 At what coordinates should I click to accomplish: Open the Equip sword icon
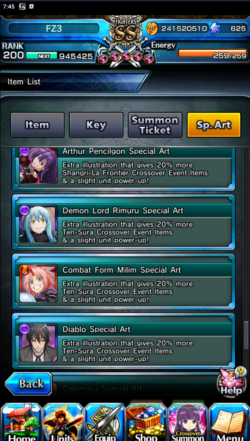point(104,422)
